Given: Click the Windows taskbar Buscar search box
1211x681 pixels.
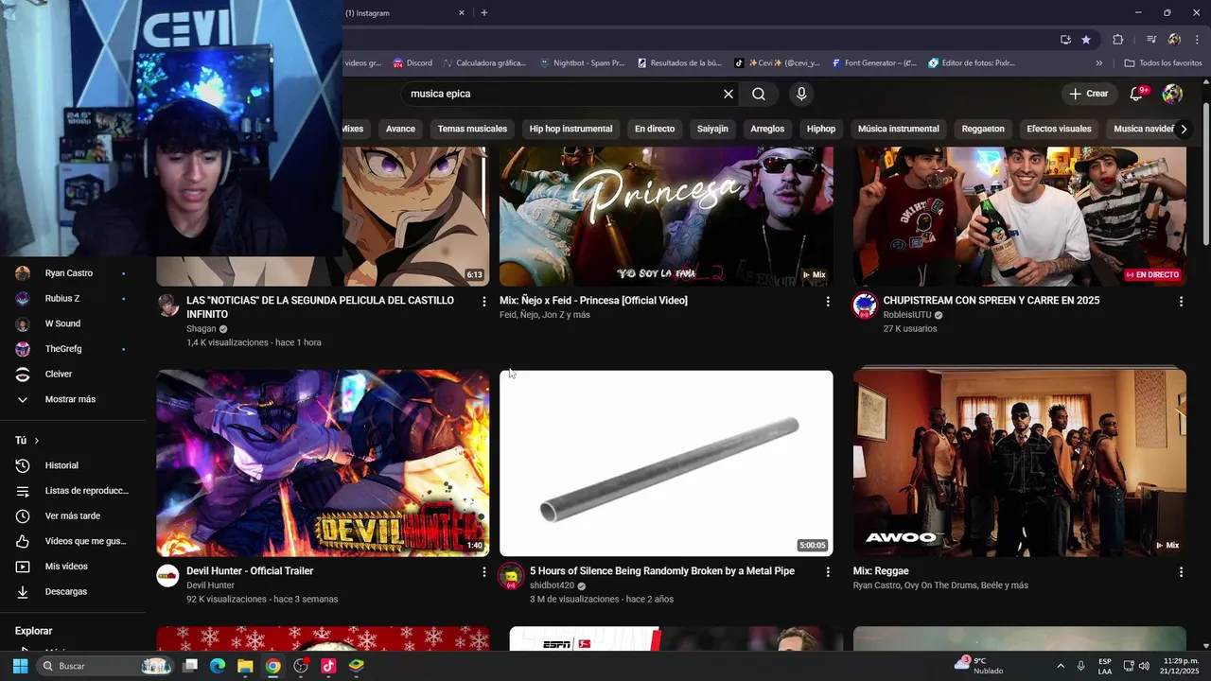Looking at the screenshot, I should (106, 666).
